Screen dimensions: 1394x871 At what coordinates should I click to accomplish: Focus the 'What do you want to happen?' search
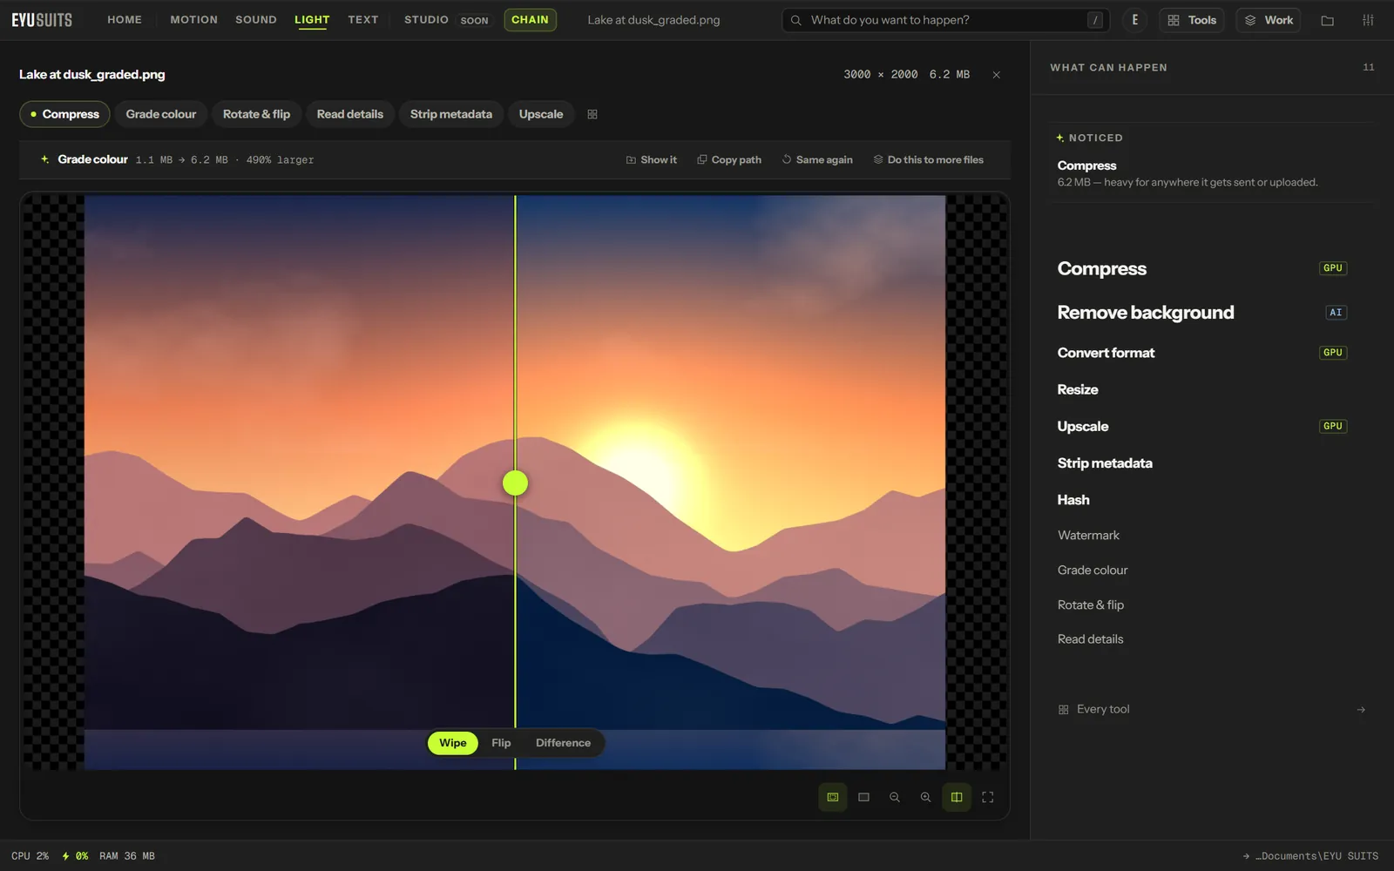coord(946,20)
